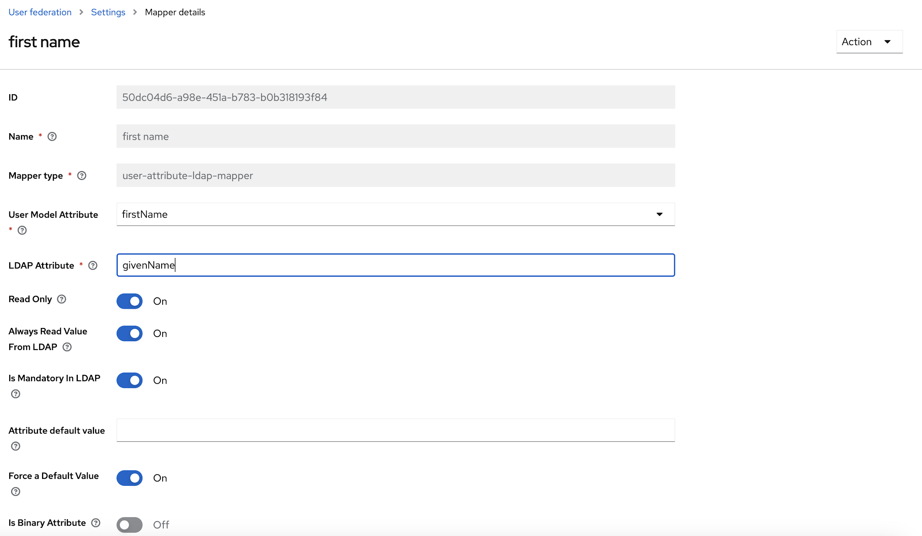The height and width of the screenshot is (536, 922).
Task: Disable the Read Only toggle
Action: coord(129,301)
